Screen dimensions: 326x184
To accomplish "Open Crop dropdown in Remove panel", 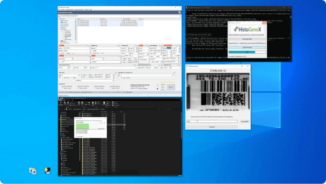I will tap(128, 55).
